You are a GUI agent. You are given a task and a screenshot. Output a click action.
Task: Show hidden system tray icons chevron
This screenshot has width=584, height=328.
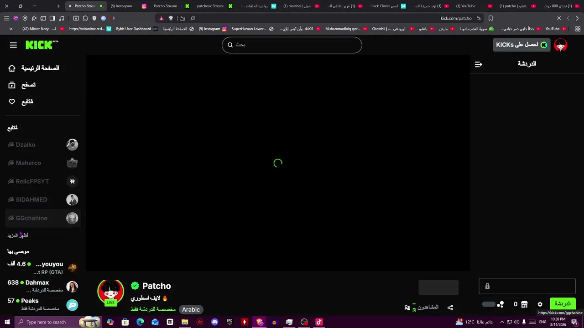502,322
